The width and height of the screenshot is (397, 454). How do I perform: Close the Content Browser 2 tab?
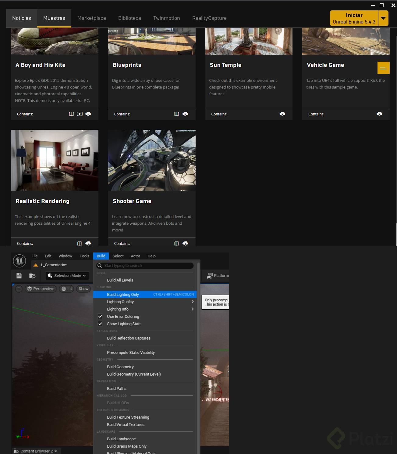tap(55, 451)
